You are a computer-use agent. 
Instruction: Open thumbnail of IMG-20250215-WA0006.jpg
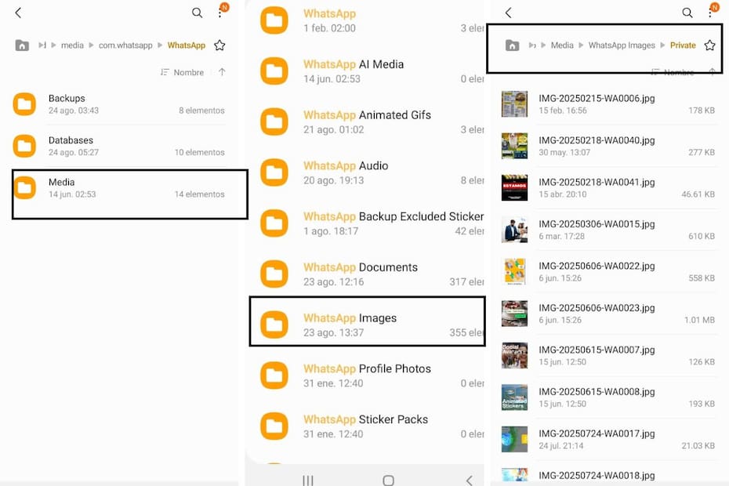click(x=515, y=104)
